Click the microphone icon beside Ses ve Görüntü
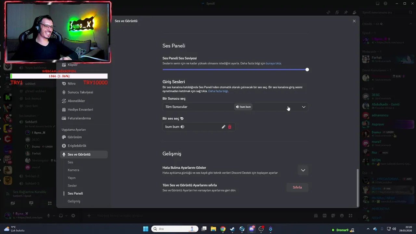 (x=64, y=154)
